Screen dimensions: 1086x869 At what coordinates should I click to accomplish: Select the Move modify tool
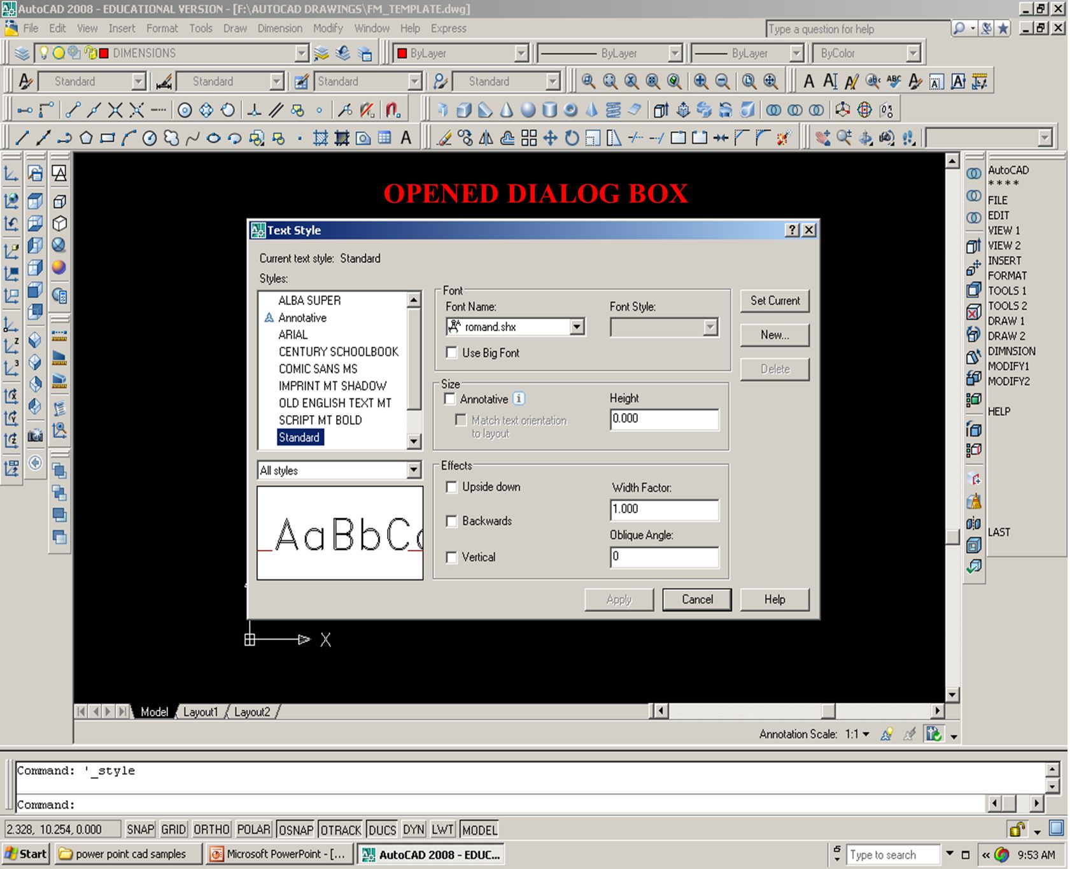(551, 138)
